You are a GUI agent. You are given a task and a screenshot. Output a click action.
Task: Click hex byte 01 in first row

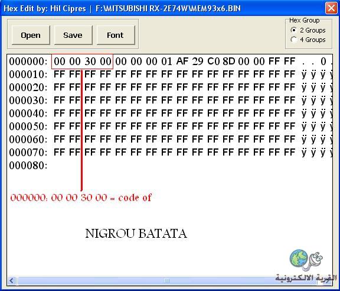(166, 62)
